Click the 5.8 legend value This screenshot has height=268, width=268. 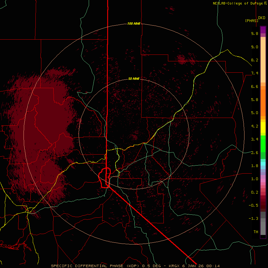(255, 100)
